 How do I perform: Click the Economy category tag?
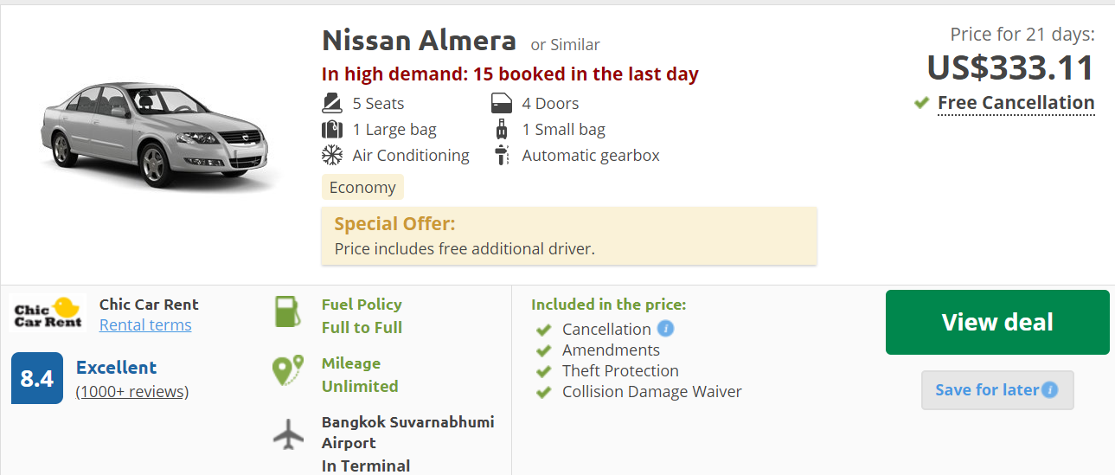362,187
